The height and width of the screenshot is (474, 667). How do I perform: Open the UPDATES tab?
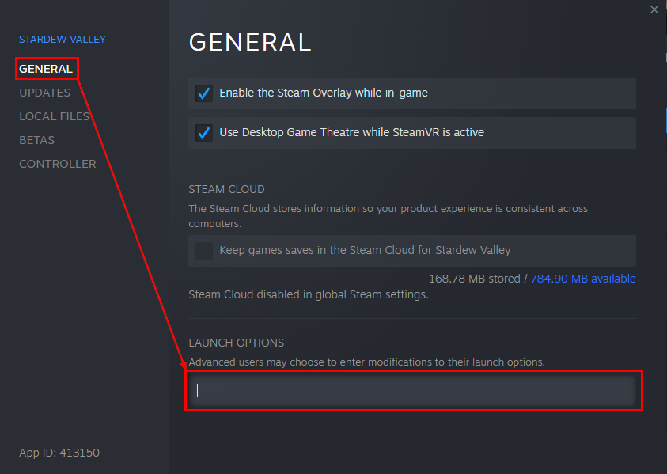[44, 93]
